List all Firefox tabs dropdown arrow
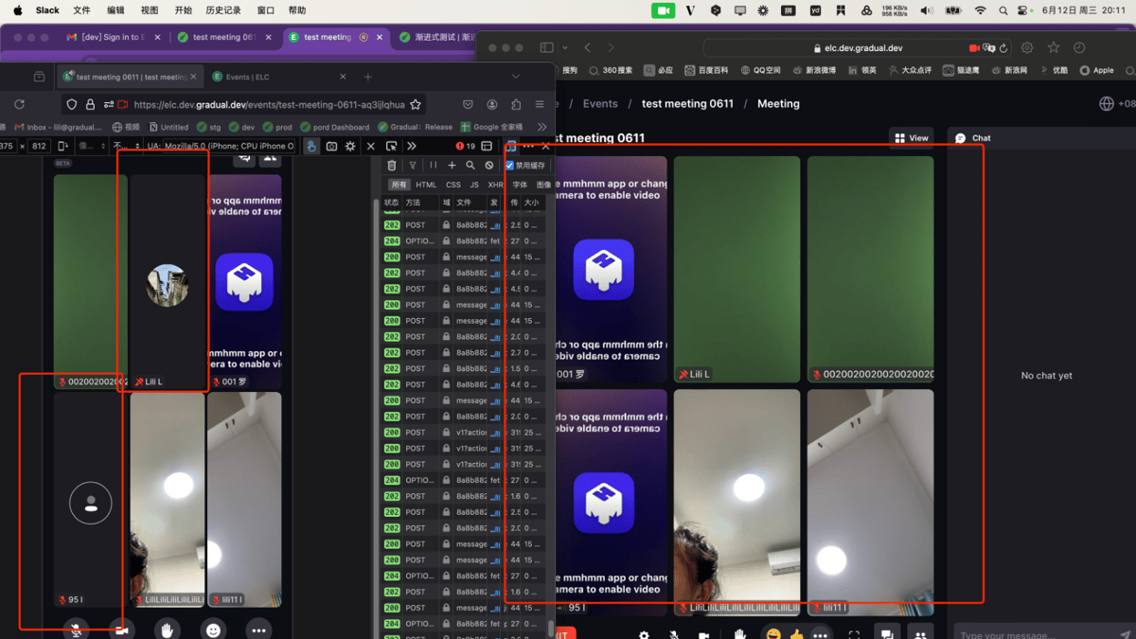Viewport: 1136px width, 639px height. pos(515,77)
